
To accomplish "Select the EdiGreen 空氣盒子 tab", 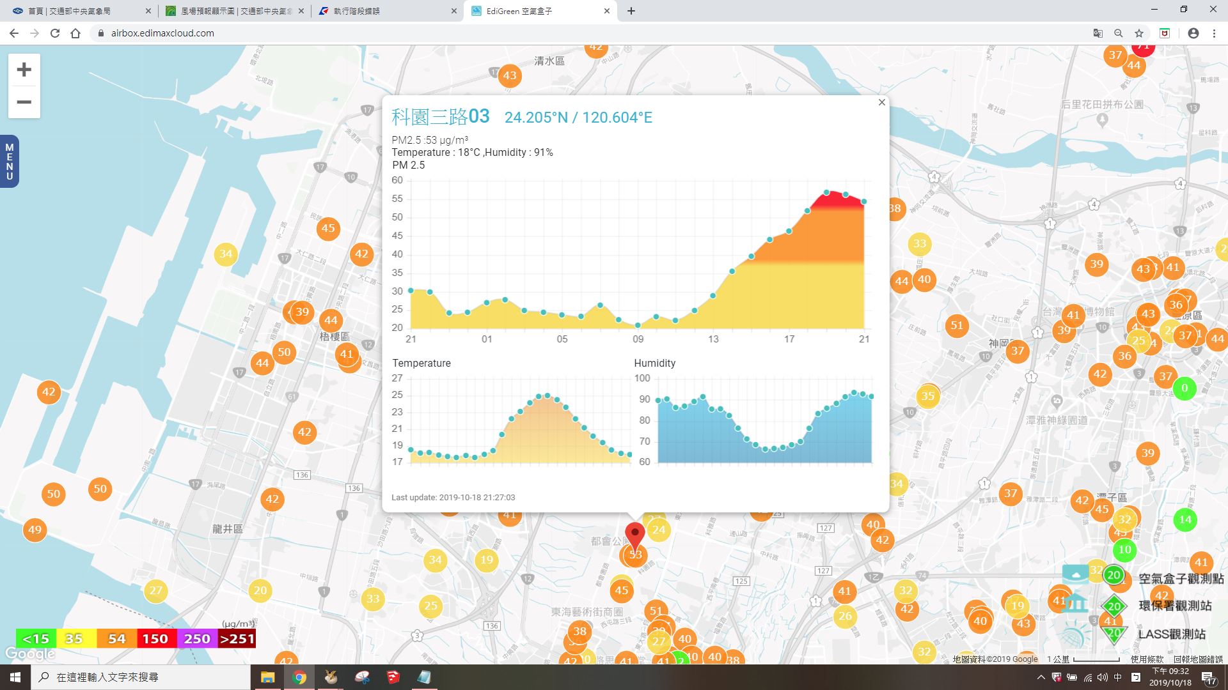I will 540,11.
